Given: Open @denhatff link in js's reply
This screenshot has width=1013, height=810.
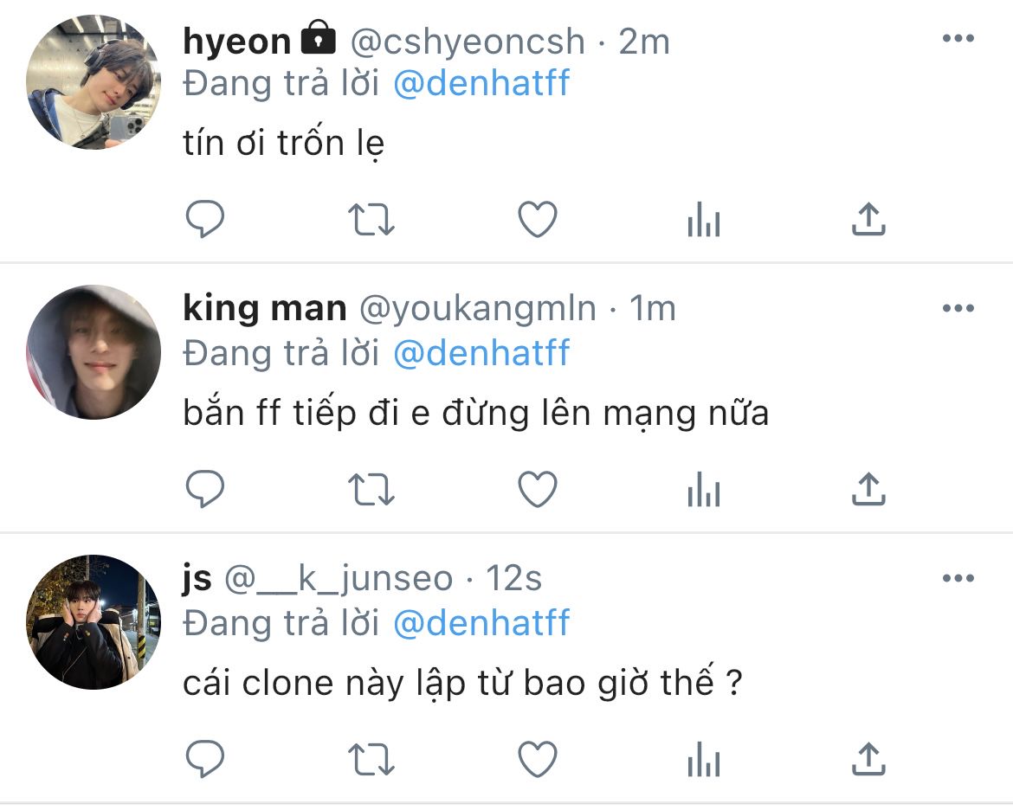Looking at the screenshot, I should click(x=481, y=623).
